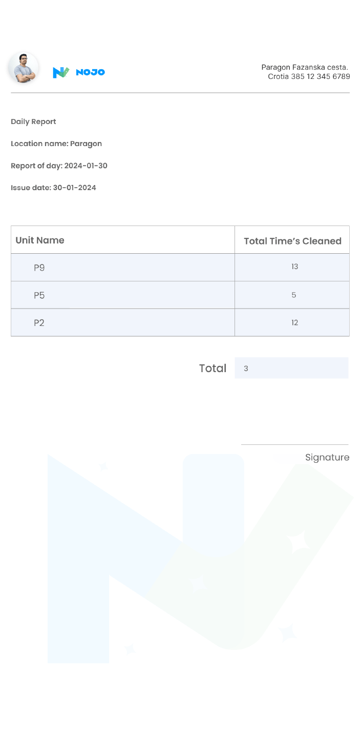361x754 pixels.
Task: Click the NOJO brand name text
Action: [90, 72]
